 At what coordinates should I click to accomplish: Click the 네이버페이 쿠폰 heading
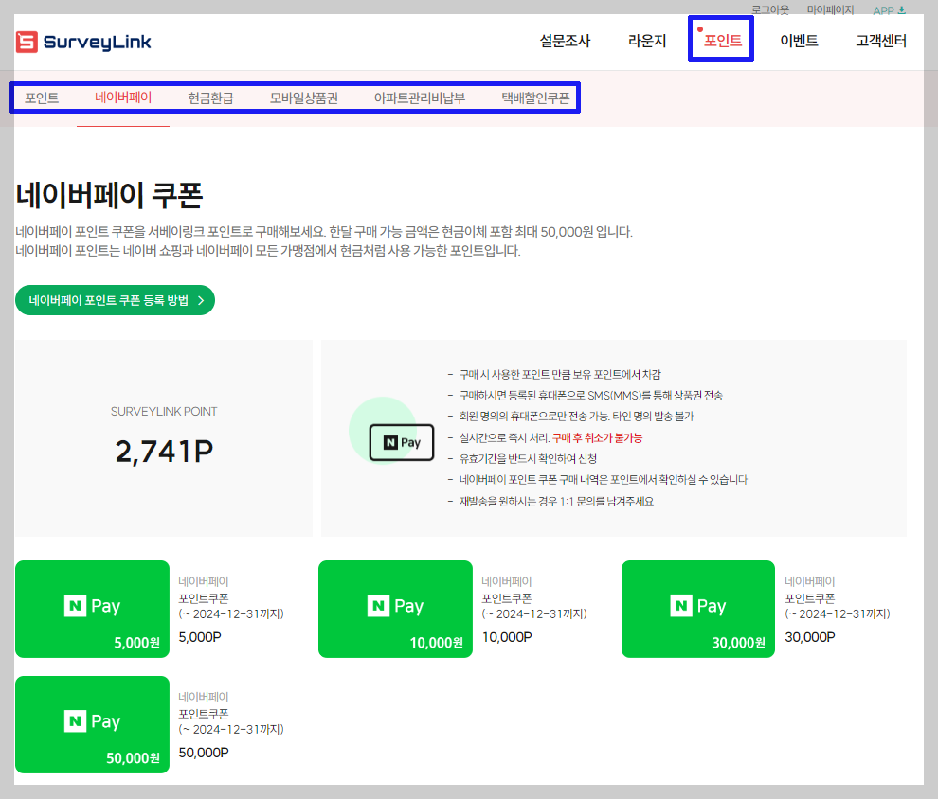[x=109, y=195]
